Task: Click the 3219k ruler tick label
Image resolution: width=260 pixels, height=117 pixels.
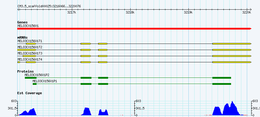Action: tap(188, 12)
